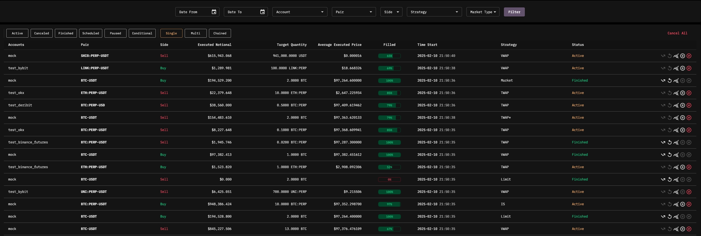The height and width of the screenshot is (236, 701).
Task: Toggle the Paused status filter
Action: click(x=115, y=33)
